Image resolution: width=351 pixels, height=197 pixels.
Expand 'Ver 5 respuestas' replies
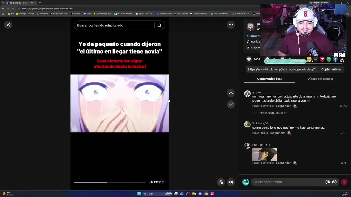(273, 113)
